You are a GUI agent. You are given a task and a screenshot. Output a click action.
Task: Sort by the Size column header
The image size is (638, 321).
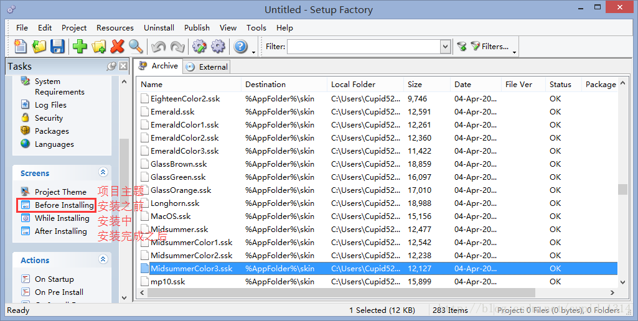click(427, 84)
